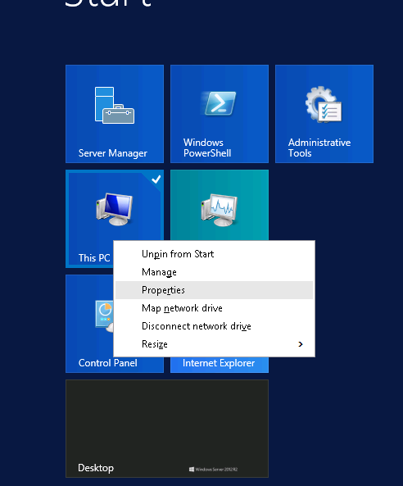The width and height of the screenshot is (403, 486).
Task: Launch Windows PowerShell tile icon
Action: pos(219,103)
